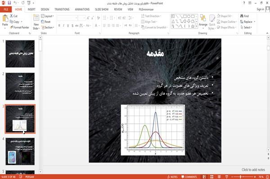Click the Save icon in title bar
This screenshot has height=179, width=270.
pos(9,3)
